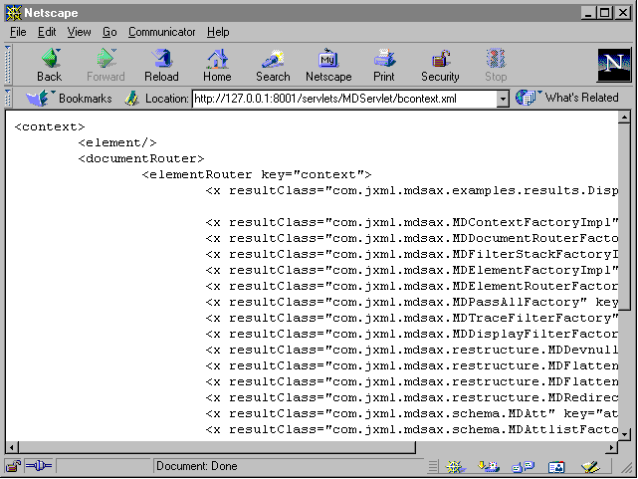
Task: Open the Help menu
Action: [x=218, y=32]
